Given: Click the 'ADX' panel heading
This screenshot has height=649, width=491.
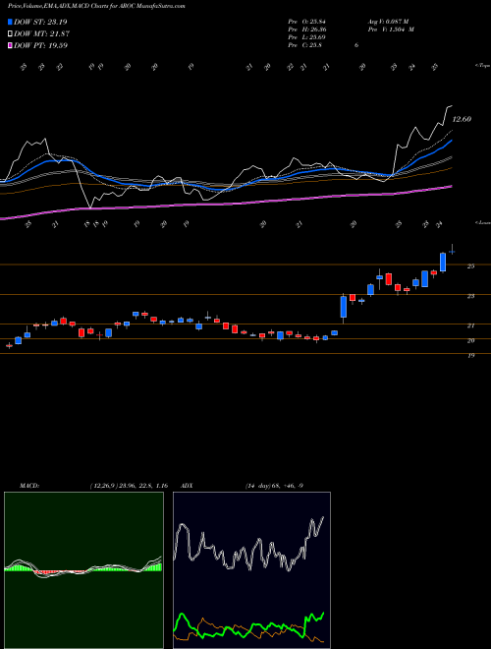Looking at the screenshot, I should click(187, 486).
